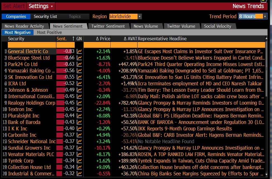The width and height of the screenshot is (272, 179).
Task: Open chart icon for Yamazaki Baking Co
Action: (79, 71)
